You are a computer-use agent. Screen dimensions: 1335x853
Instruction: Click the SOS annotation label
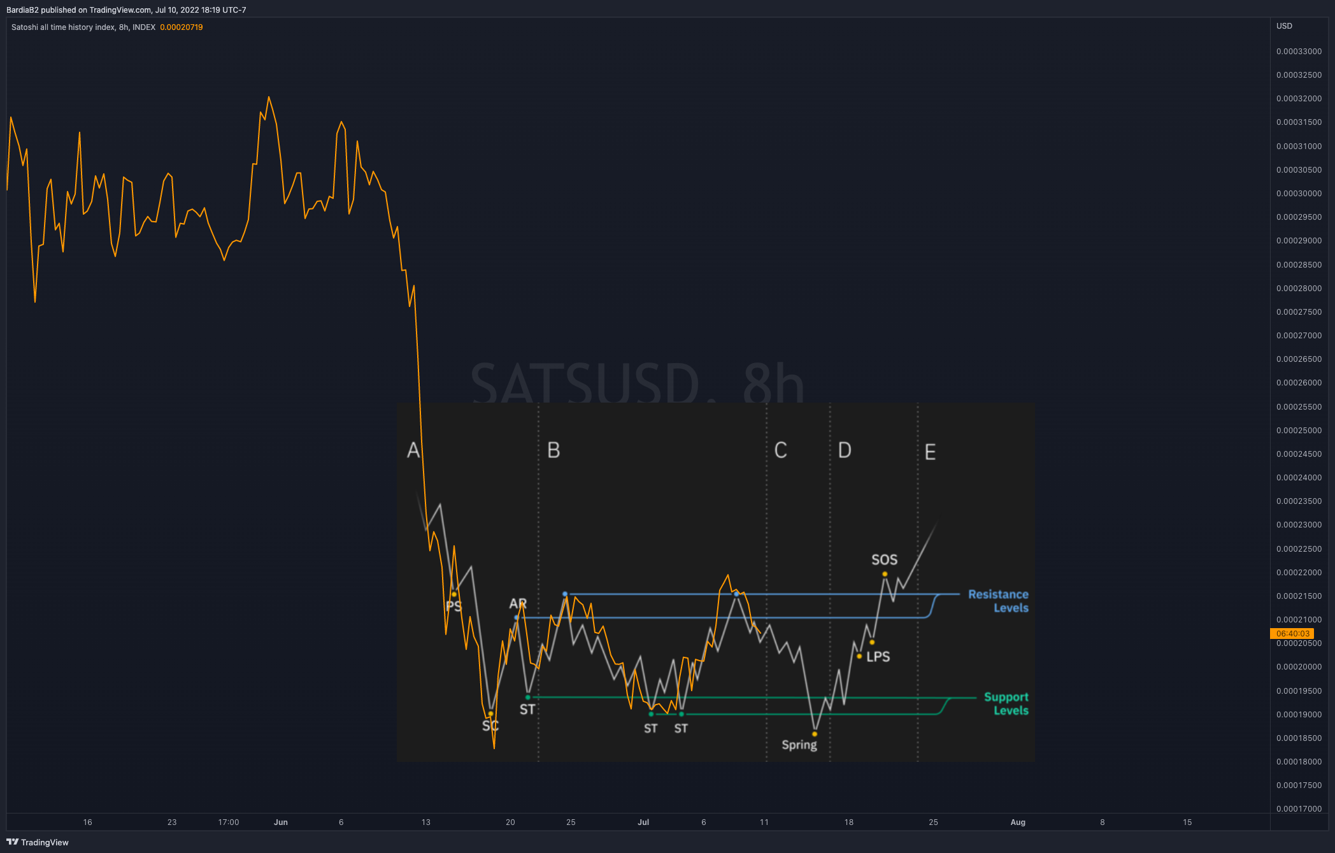(885, 559)
